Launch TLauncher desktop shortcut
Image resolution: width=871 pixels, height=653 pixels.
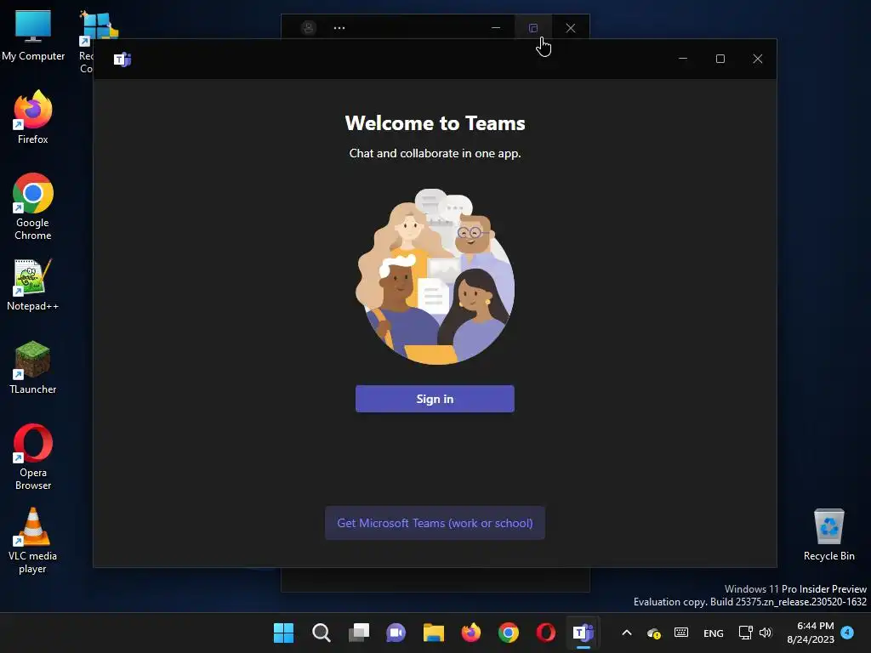click(x=33, y=367)
